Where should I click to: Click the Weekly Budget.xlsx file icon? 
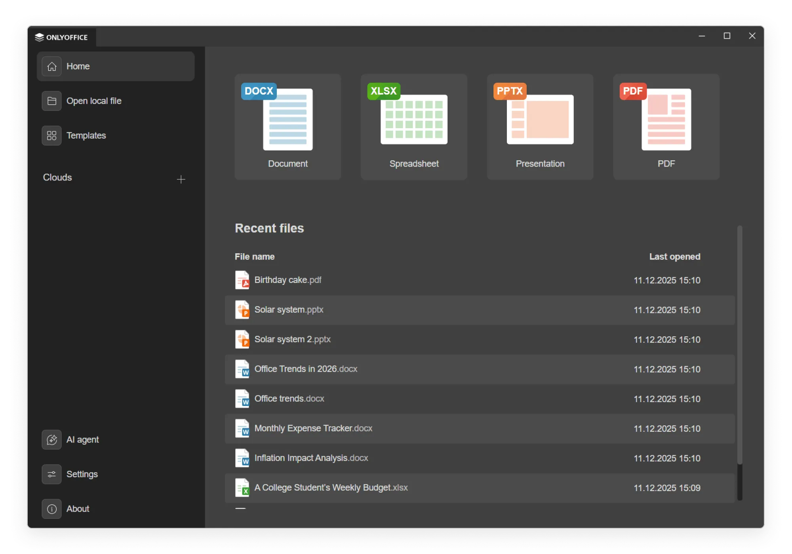click(242, 488)
